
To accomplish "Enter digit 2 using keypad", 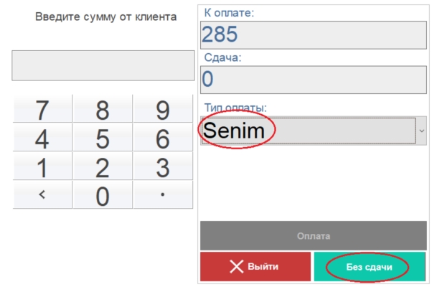I will point(103,166).
